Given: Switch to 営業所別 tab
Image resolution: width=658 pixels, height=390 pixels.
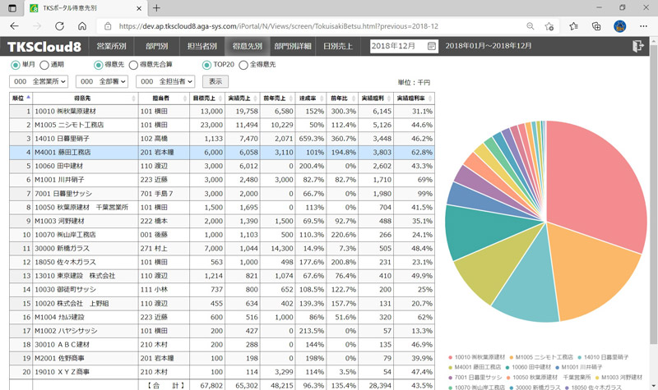Looking at the screenshot, I should tap(111, 46).
